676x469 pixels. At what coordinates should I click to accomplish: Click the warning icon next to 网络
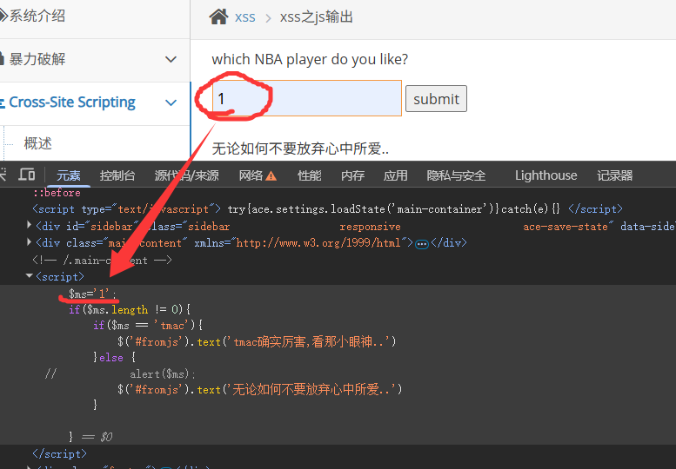271,176
